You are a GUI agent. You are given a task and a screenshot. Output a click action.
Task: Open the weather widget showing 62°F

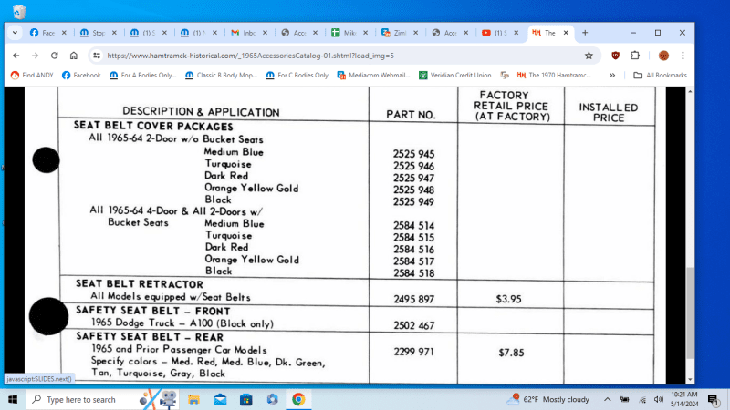point(548,399)
